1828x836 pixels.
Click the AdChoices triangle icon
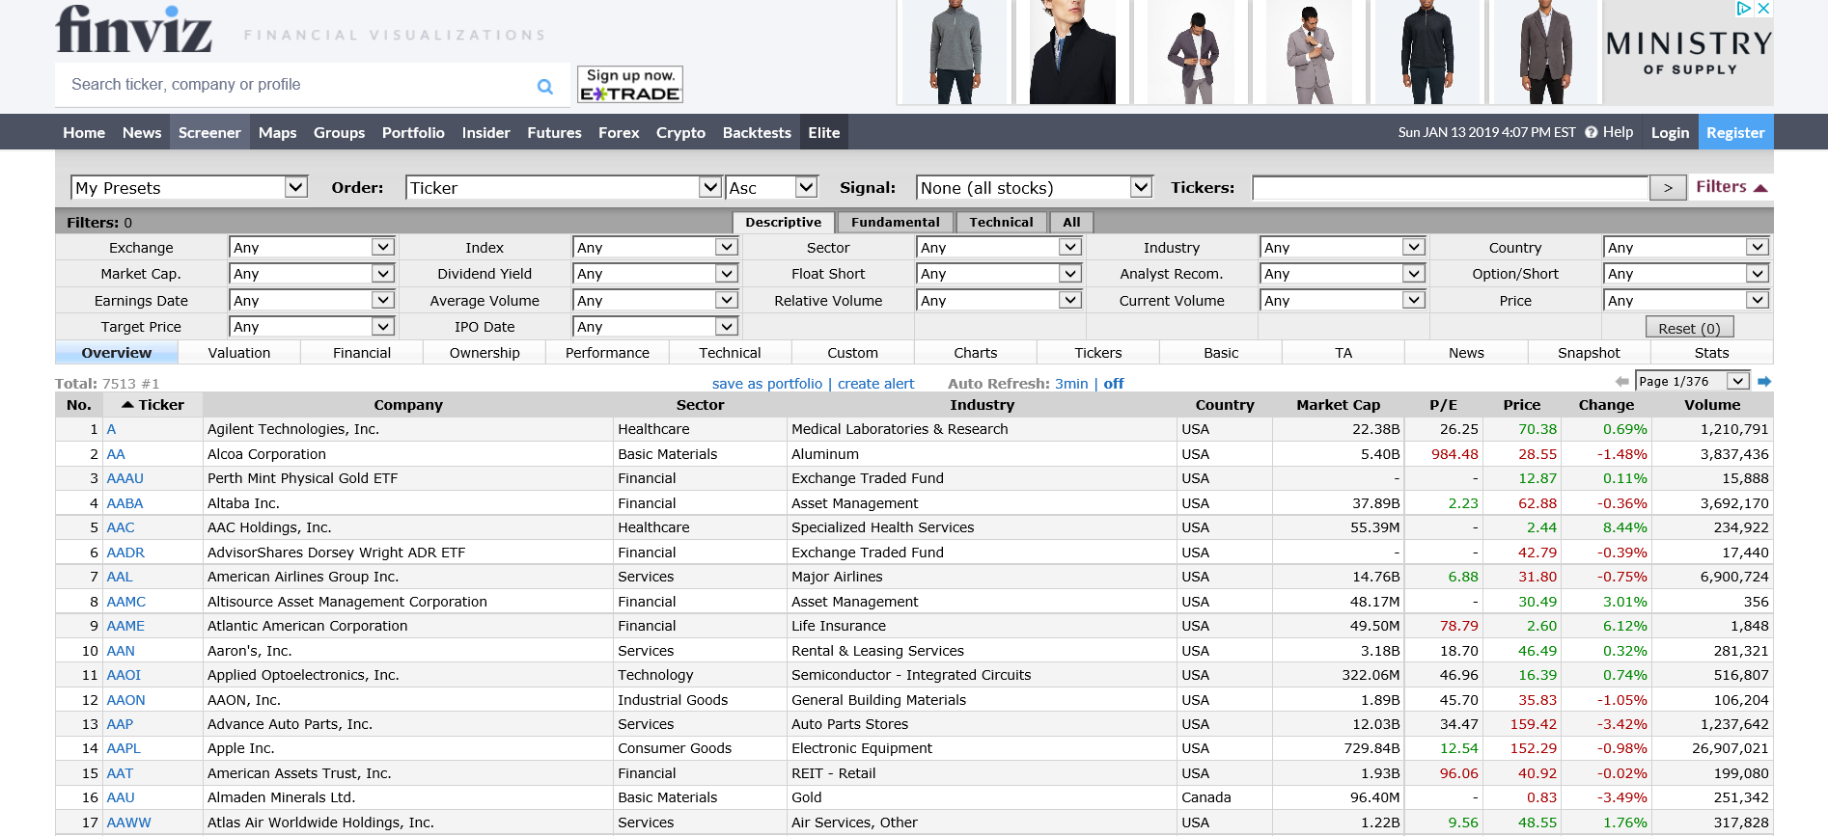(1744, 8)
